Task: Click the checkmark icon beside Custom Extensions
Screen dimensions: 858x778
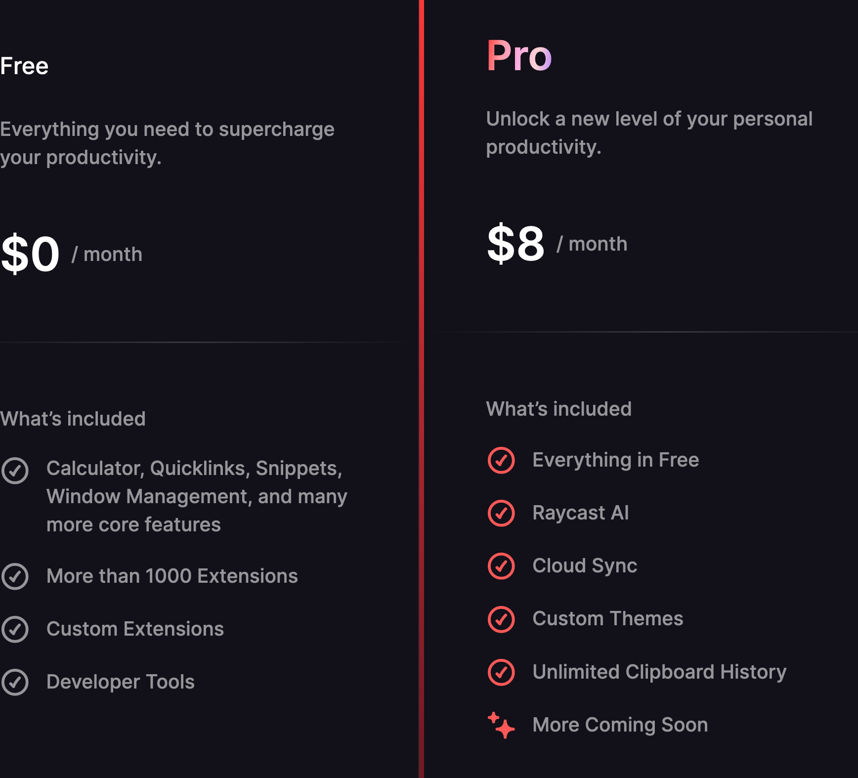Action: coord(15,629)
